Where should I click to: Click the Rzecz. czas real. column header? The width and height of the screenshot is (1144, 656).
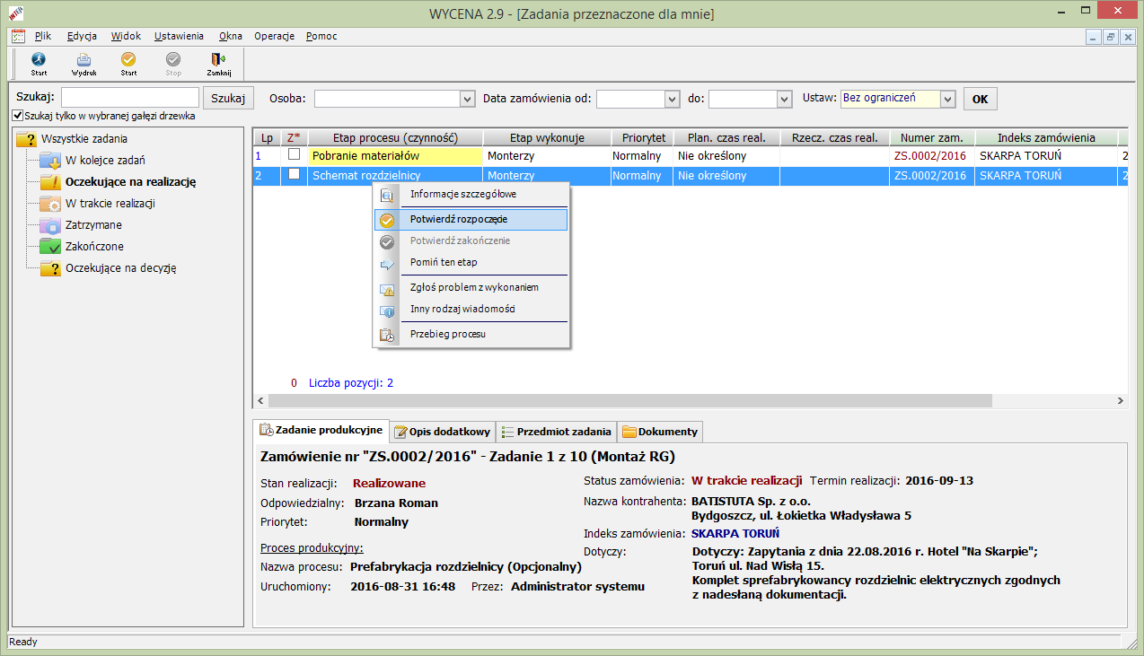(835, 137)
